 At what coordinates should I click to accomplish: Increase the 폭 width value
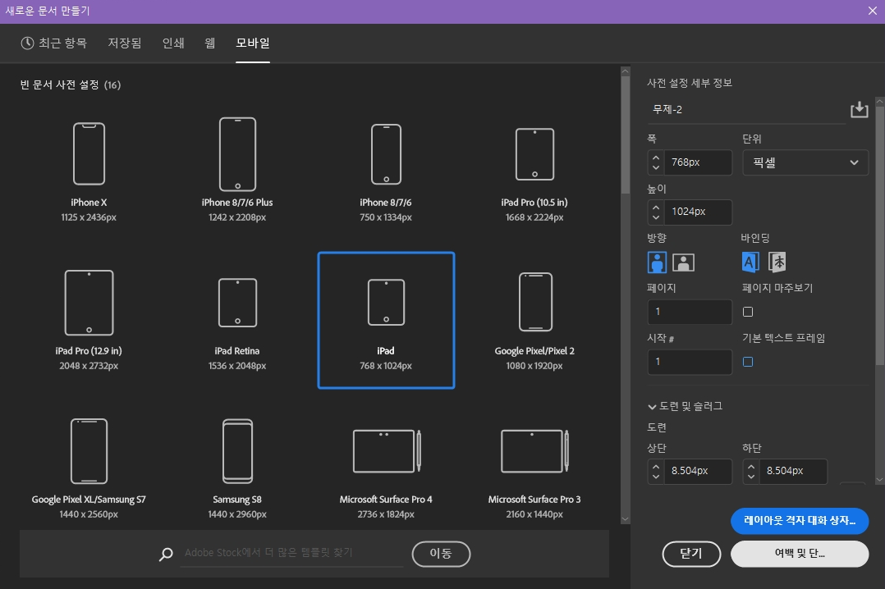point(656,158)
